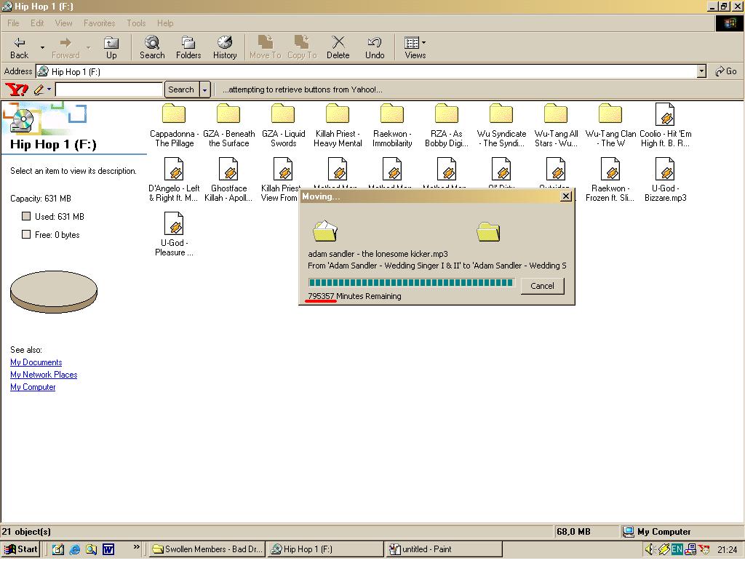This screenshot has width=745, height=582.
Task: Close the Moving dialog with its X button
Action: 565,196
